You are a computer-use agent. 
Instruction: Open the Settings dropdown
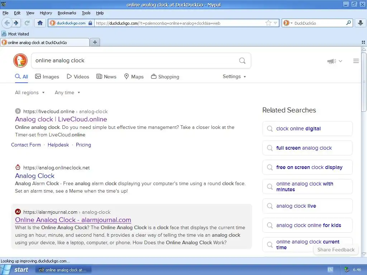coord(234,77)
